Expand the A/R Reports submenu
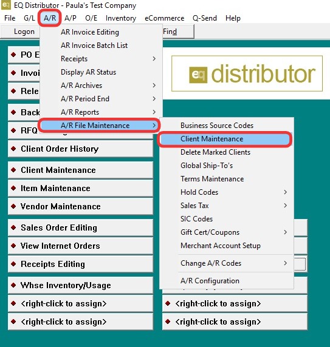This screenshot has width=330, height=347. [101, 112]
